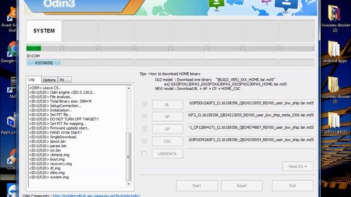The height and width of the screenshot is (197, 351).
Task: Launch CCleaner desktop shortcut
Action: (11, 159)
